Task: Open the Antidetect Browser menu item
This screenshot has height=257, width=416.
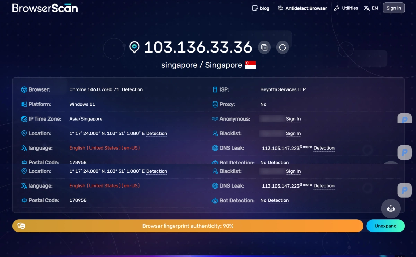Action: 306,8
